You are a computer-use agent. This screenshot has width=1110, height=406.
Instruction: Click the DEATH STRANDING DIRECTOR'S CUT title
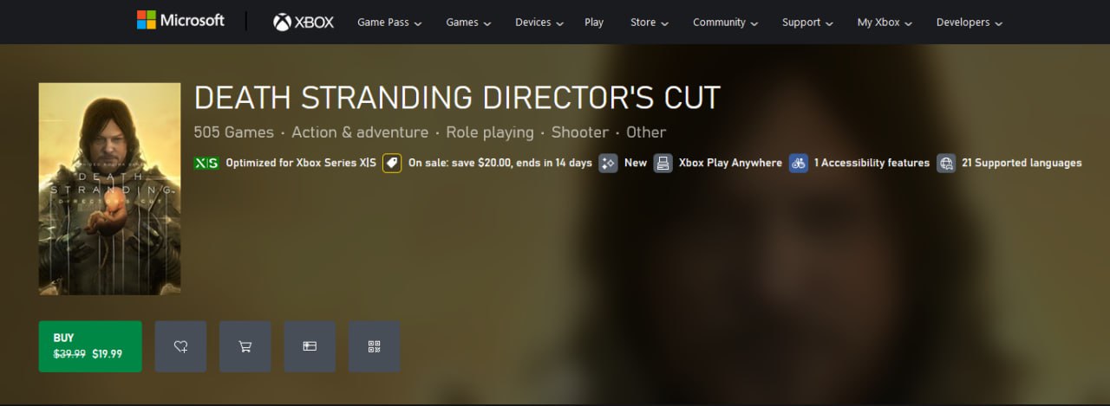coord(457,98)
